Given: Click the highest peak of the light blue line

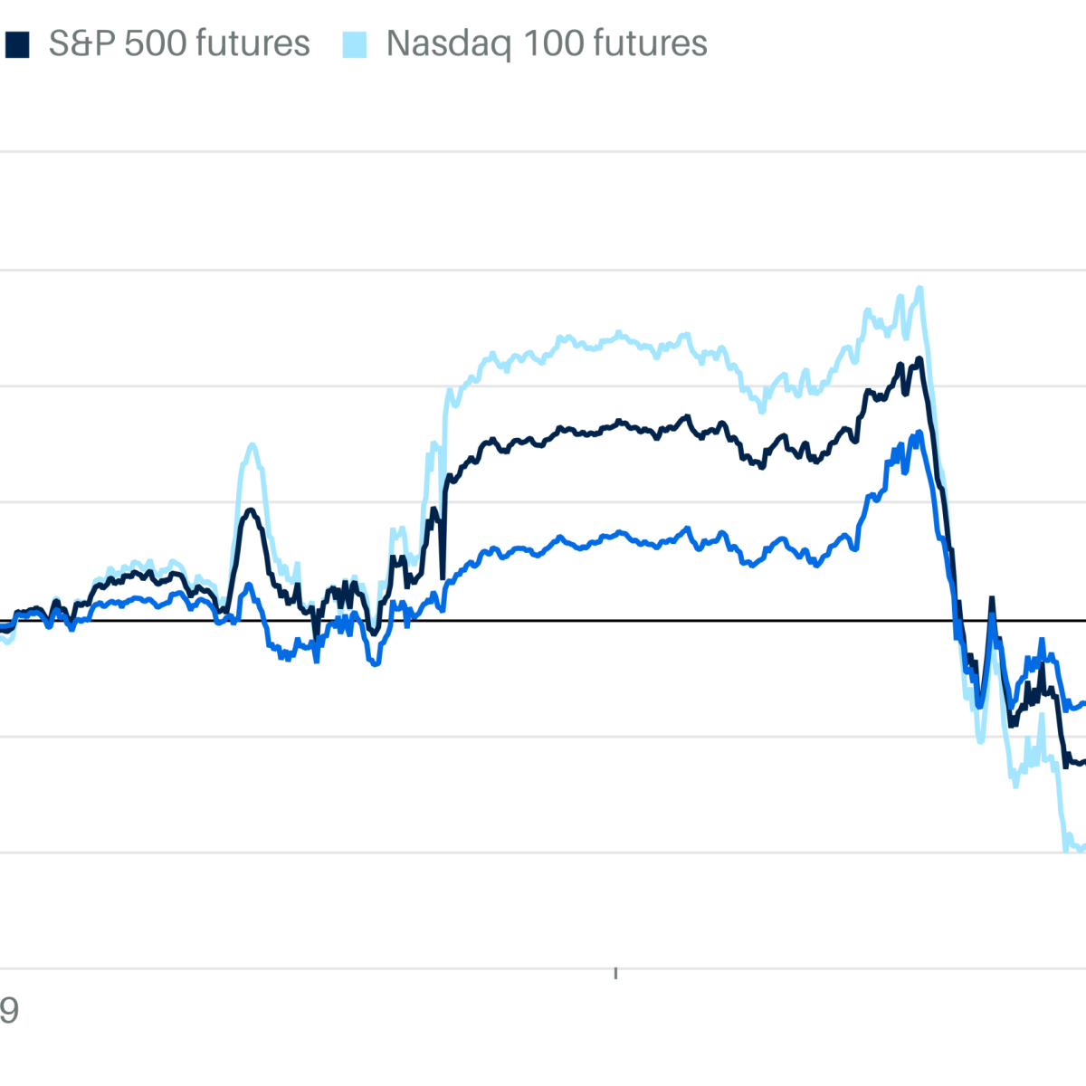Looking at the screenshot, I should (x=919, y=289).
